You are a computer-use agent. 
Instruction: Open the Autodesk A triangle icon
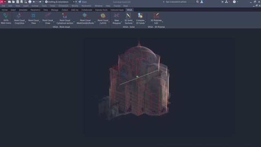pos(226,2)
